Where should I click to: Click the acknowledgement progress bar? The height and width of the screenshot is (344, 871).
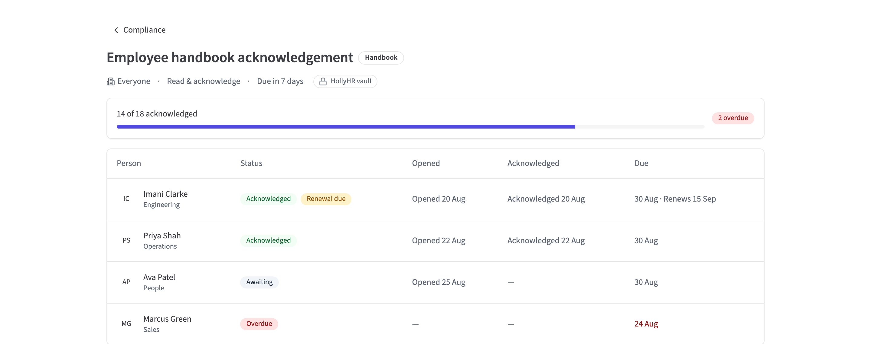[410, 127]
